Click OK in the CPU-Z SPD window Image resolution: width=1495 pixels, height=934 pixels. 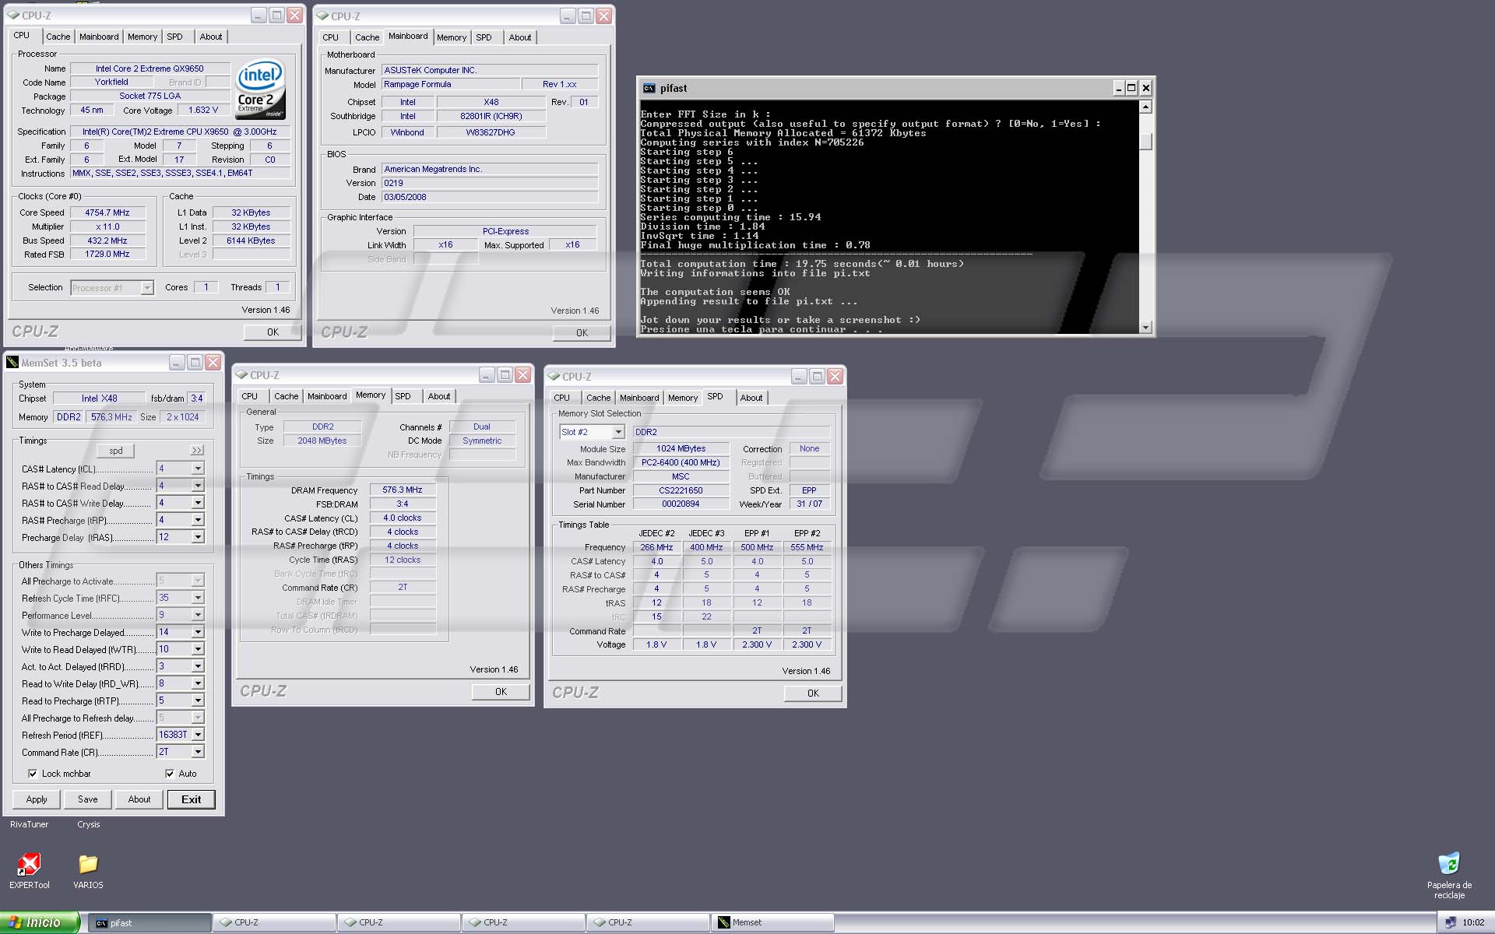[813, 693]
